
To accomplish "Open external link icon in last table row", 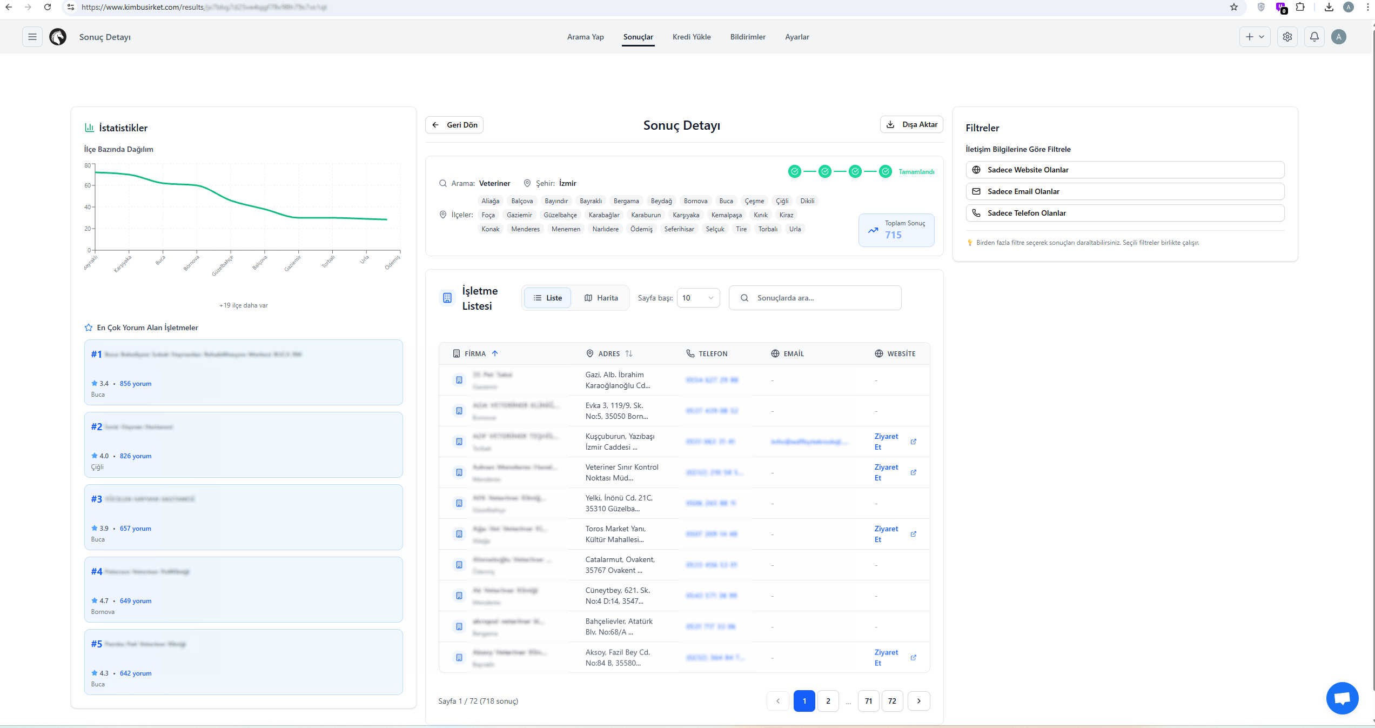I will [914, 658].
